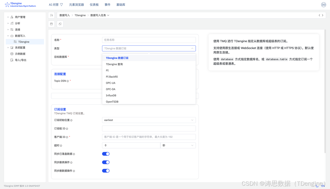Click TDengine breadcrumb link
The image size is (330, 189).
tap(80, 15)
